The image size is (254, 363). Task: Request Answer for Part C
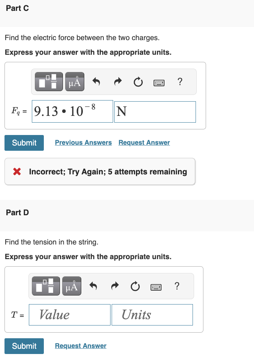point(144,142)
